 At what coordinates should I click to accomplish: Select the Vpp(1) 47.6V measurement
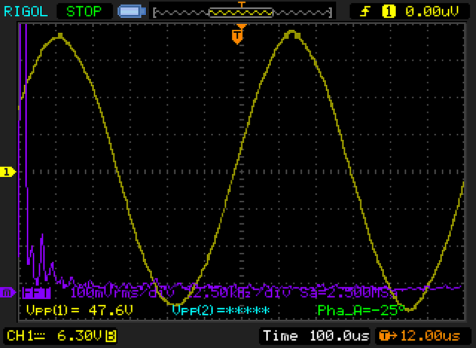pos(79,310)
